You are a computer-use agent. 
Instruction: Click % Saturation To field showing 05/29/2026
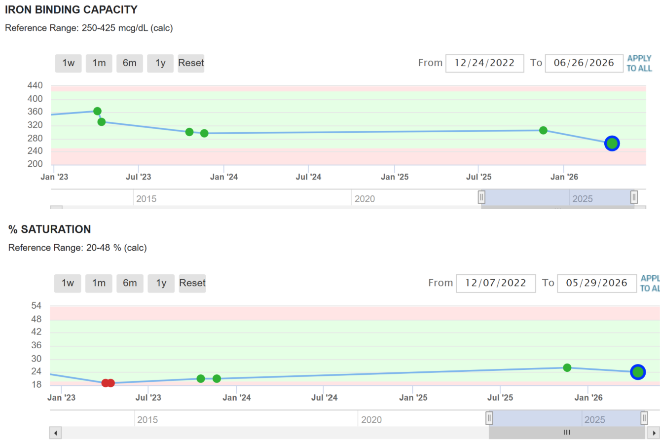[x=597, y=283]
